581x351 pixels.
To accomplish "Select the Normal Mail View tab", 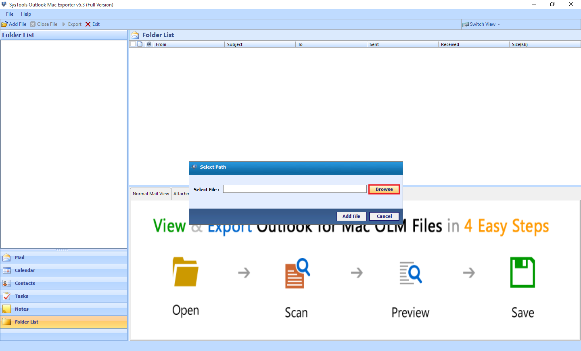I will (x=151, y=194).
